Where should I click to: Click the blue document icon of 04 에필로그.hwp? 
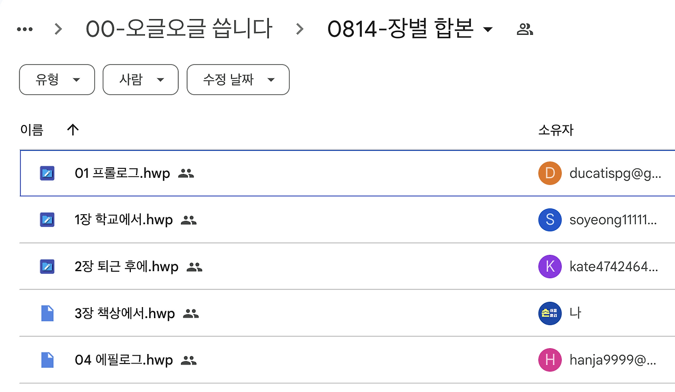[47, 360]
